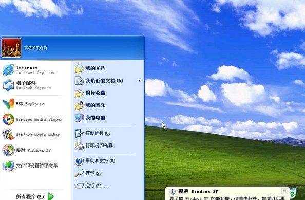Click the 我的电脑 computer icon
305x200 pixels.
[x=80, y=118]
